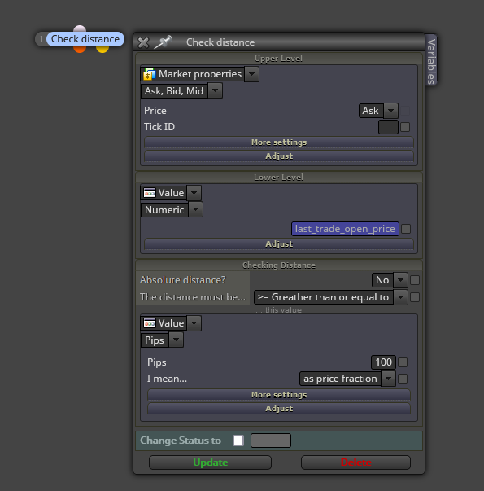Click the pink input connector on node

pyautogui.click(x=80, y=28)
